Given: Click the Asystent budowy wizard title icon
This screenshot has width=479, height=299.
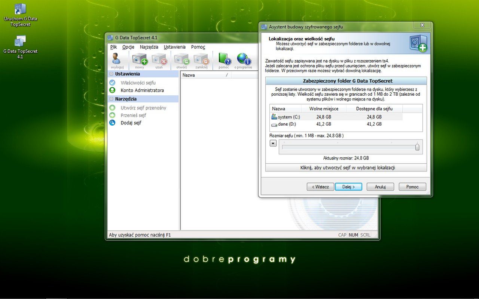Looking at the screenshot, I should [x=264, y=27].
